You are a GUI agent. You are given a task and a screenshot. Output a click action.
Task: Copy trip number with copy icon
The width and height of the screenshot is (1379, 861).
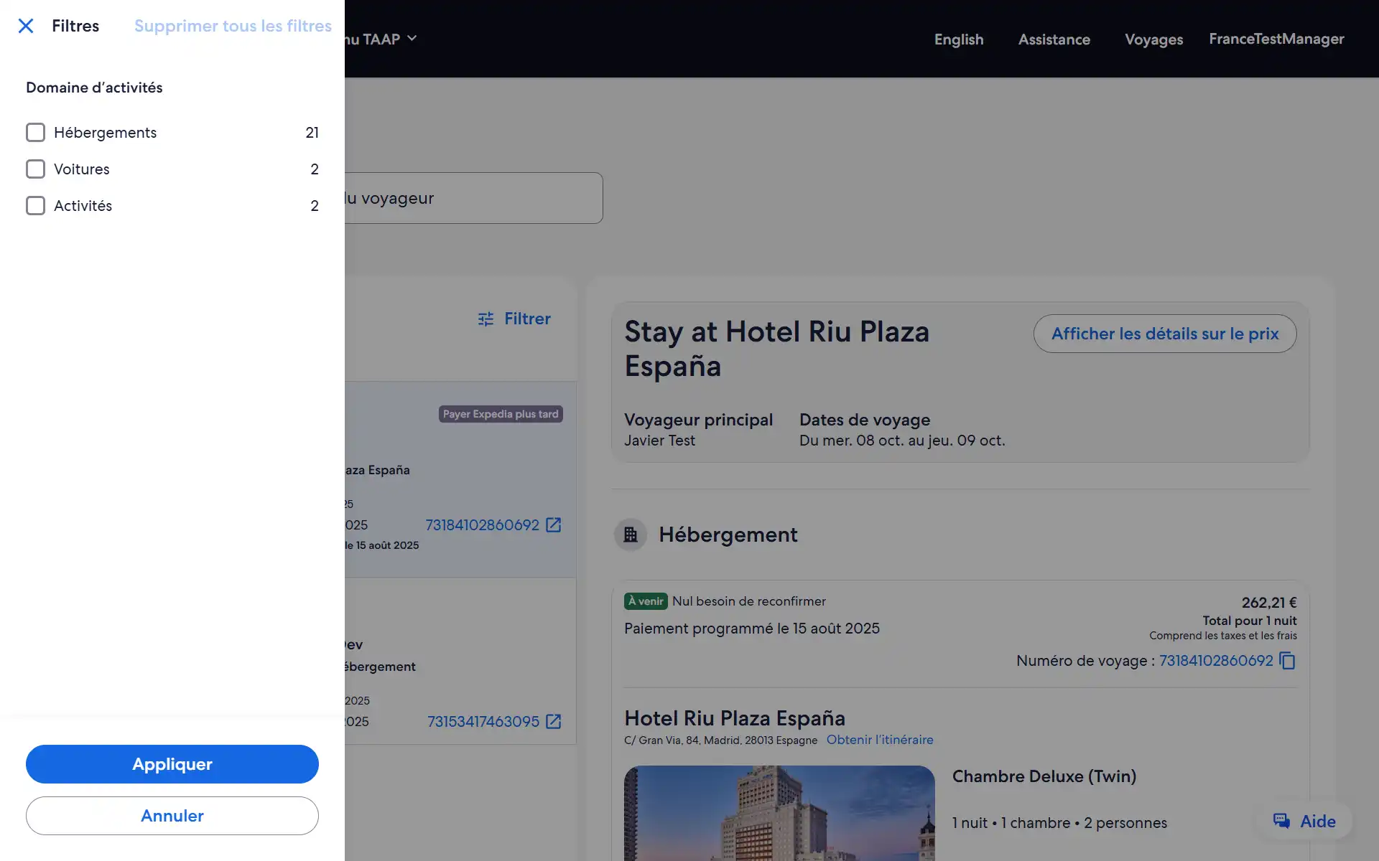1288,661
